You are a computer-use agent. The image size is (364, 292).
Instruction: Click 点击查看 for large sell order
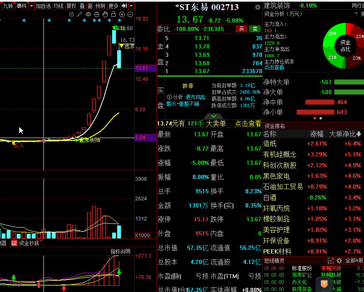click(248, 123)
